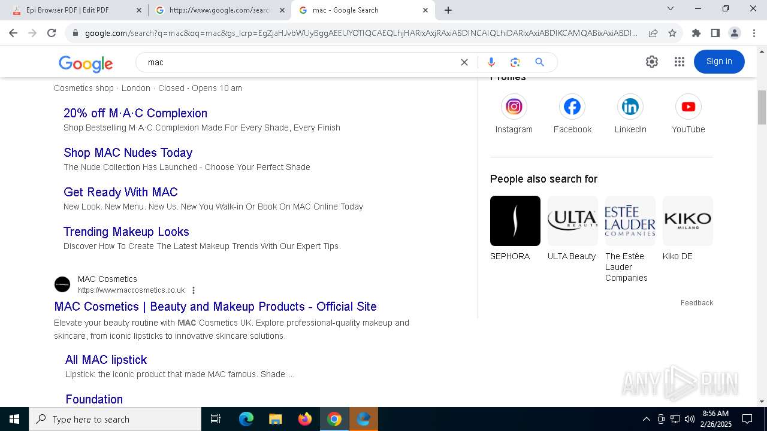Click the Windows taskbar search box
The width and height of the screenshot is (767, 431).
pos(115,419)
